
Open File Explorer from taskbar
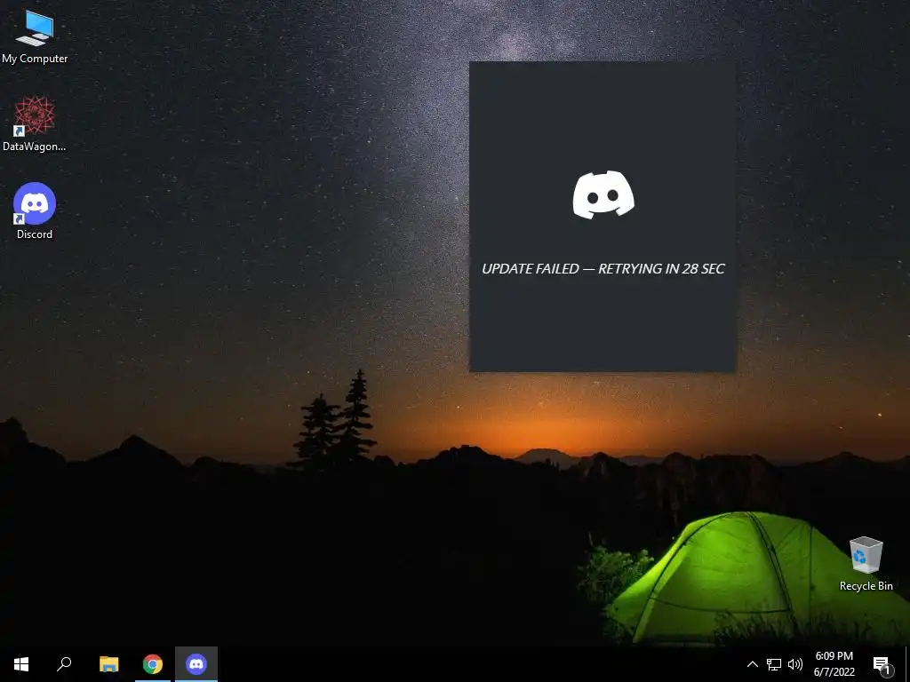pyautogui.click(x=109, y=664)
